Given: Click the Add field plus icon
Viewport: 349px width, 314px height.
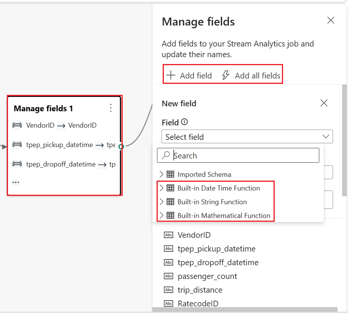Looking at the screenshot, I should [170, 75].
